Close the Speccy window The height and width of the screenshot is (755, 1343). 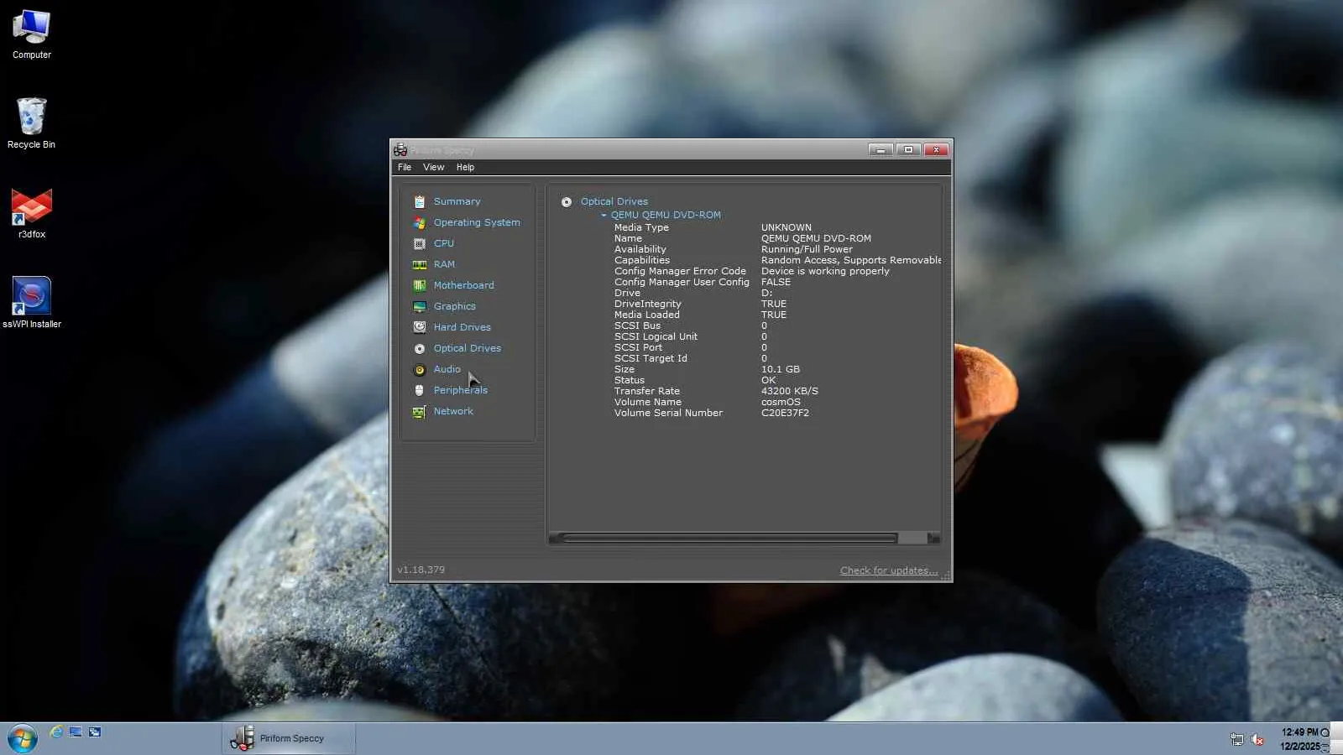pos(936,149)
